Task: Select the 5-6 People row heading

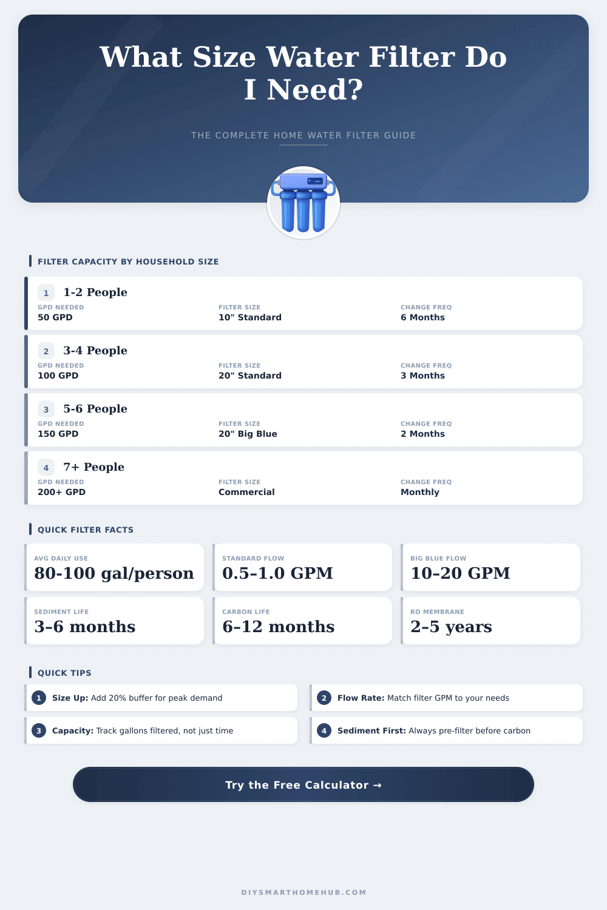Action: pyautogui.click(x=95, y=409)
